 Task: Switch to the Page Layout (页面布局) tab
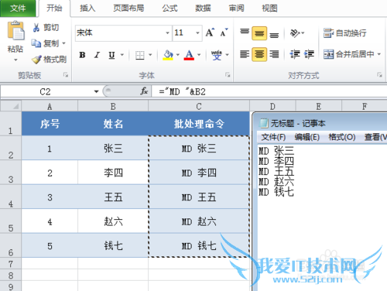128,9
